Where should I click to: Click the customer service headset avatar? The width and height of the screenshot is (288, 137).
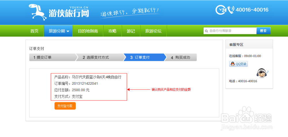pyautogui.click(x=262, y=73)
